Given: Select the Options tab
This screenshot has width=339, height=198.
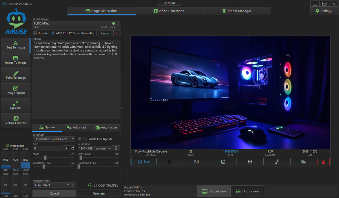Looking at the screenshot, I should (47, 127).
